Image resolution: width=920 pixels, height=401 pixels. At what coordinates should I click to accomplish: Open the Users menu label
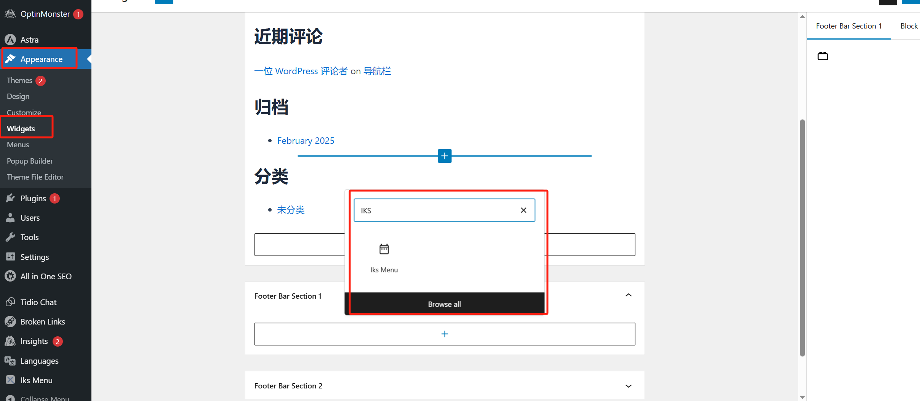[x=30, y=218]
